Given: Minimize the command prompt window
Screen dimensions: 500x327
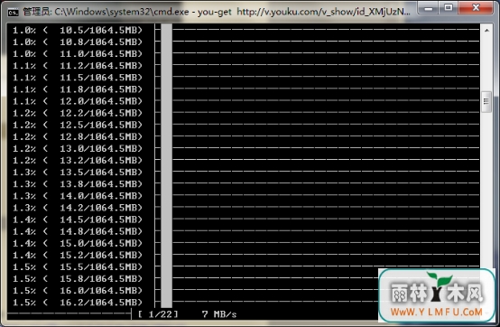Looking at the screenshot, I should point(429,8).
